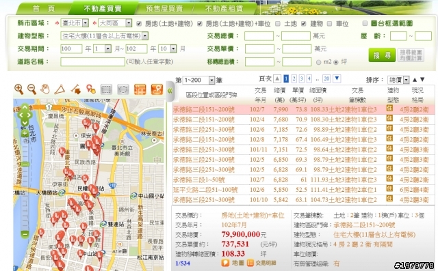
Task: Pick the line distance measure tool
Action: click(x=76, y=89)
